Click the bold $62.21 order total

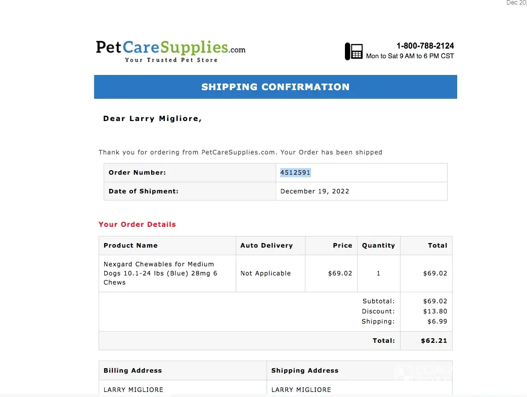(x=434, y=341)
